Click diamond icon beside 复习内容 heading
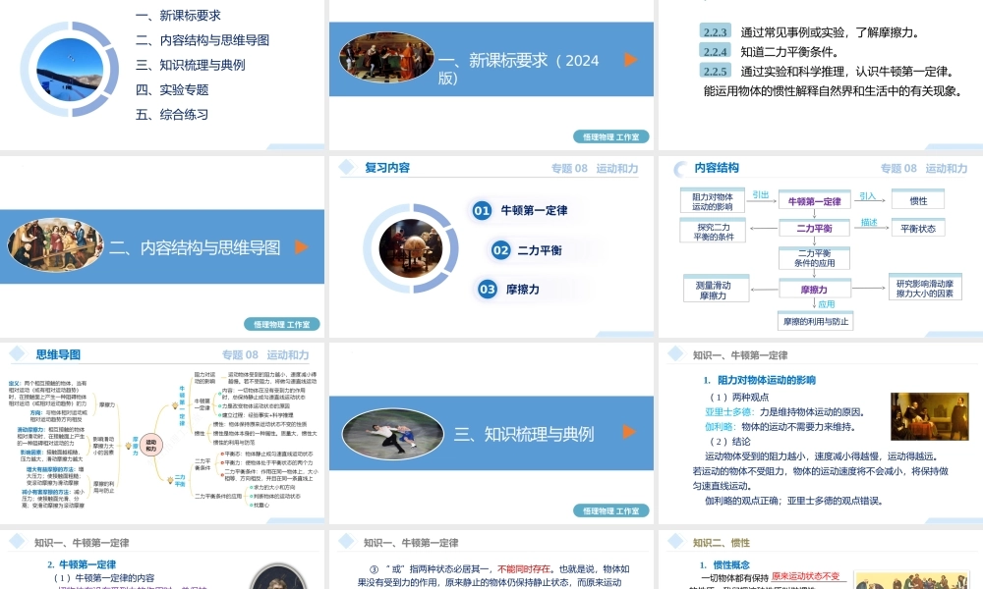Screen dimensions: 983x589 347,167
